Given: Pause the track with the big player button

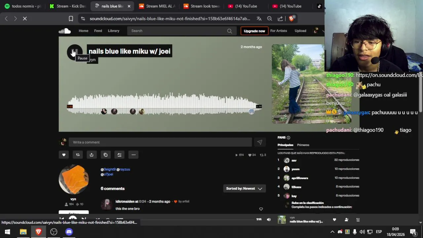Looking at the screenshot, I should tap(75, 52).
